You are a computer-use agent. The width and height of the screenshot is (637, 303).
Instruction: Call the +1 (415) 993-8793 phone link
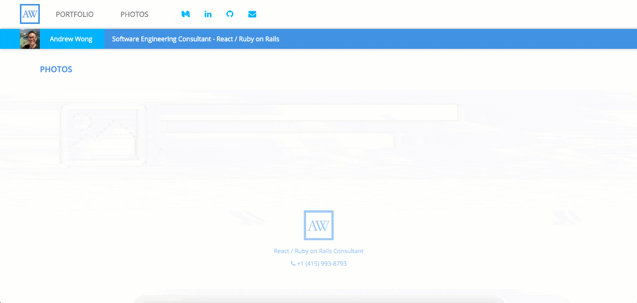pos(318,263)
